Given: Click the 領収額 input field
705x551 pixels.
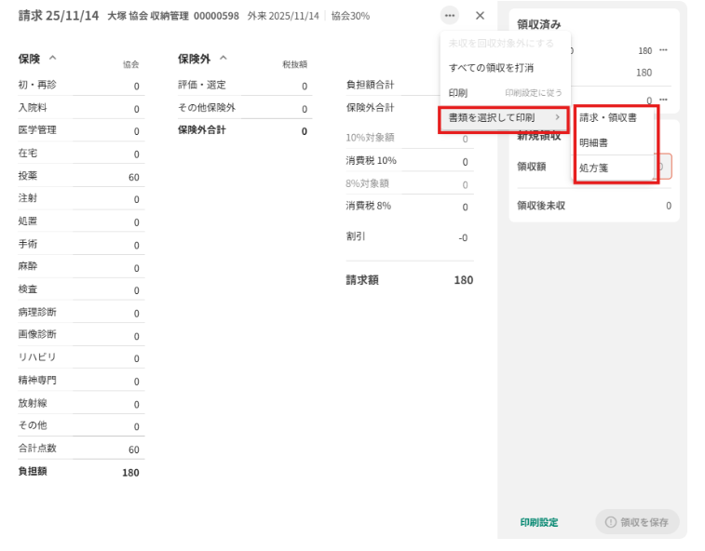Looking at the screenshot, I should (x=664, y=167).
